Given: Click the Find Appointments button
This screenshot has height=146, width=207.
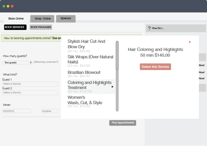Looking at the screenshot, I should 122,123.
